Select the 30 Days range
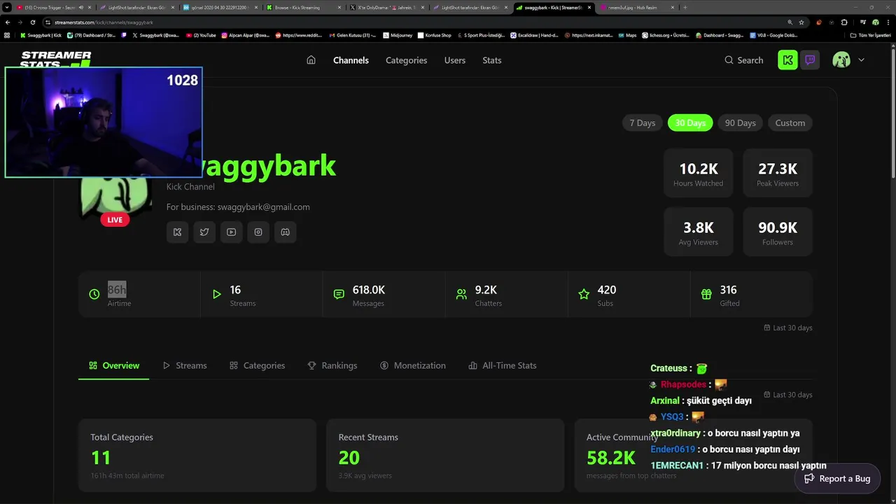Screen dimensions: 896x504 pos(690,123)
